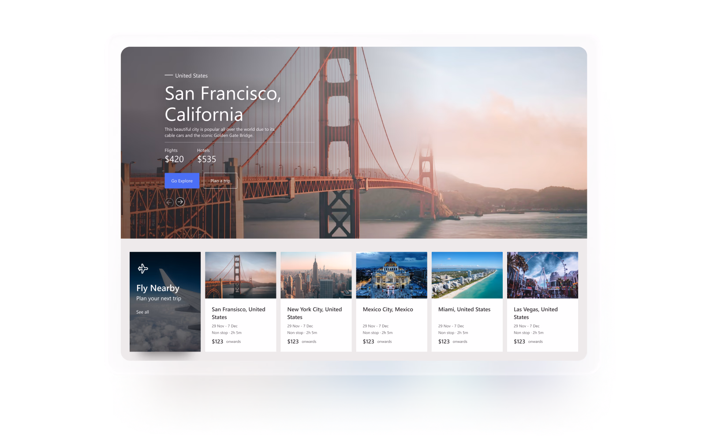The width and height of the screenshot is (706, 441).
Task: Click the Mexico City, Mexico title
Action: tap(388, 309)
